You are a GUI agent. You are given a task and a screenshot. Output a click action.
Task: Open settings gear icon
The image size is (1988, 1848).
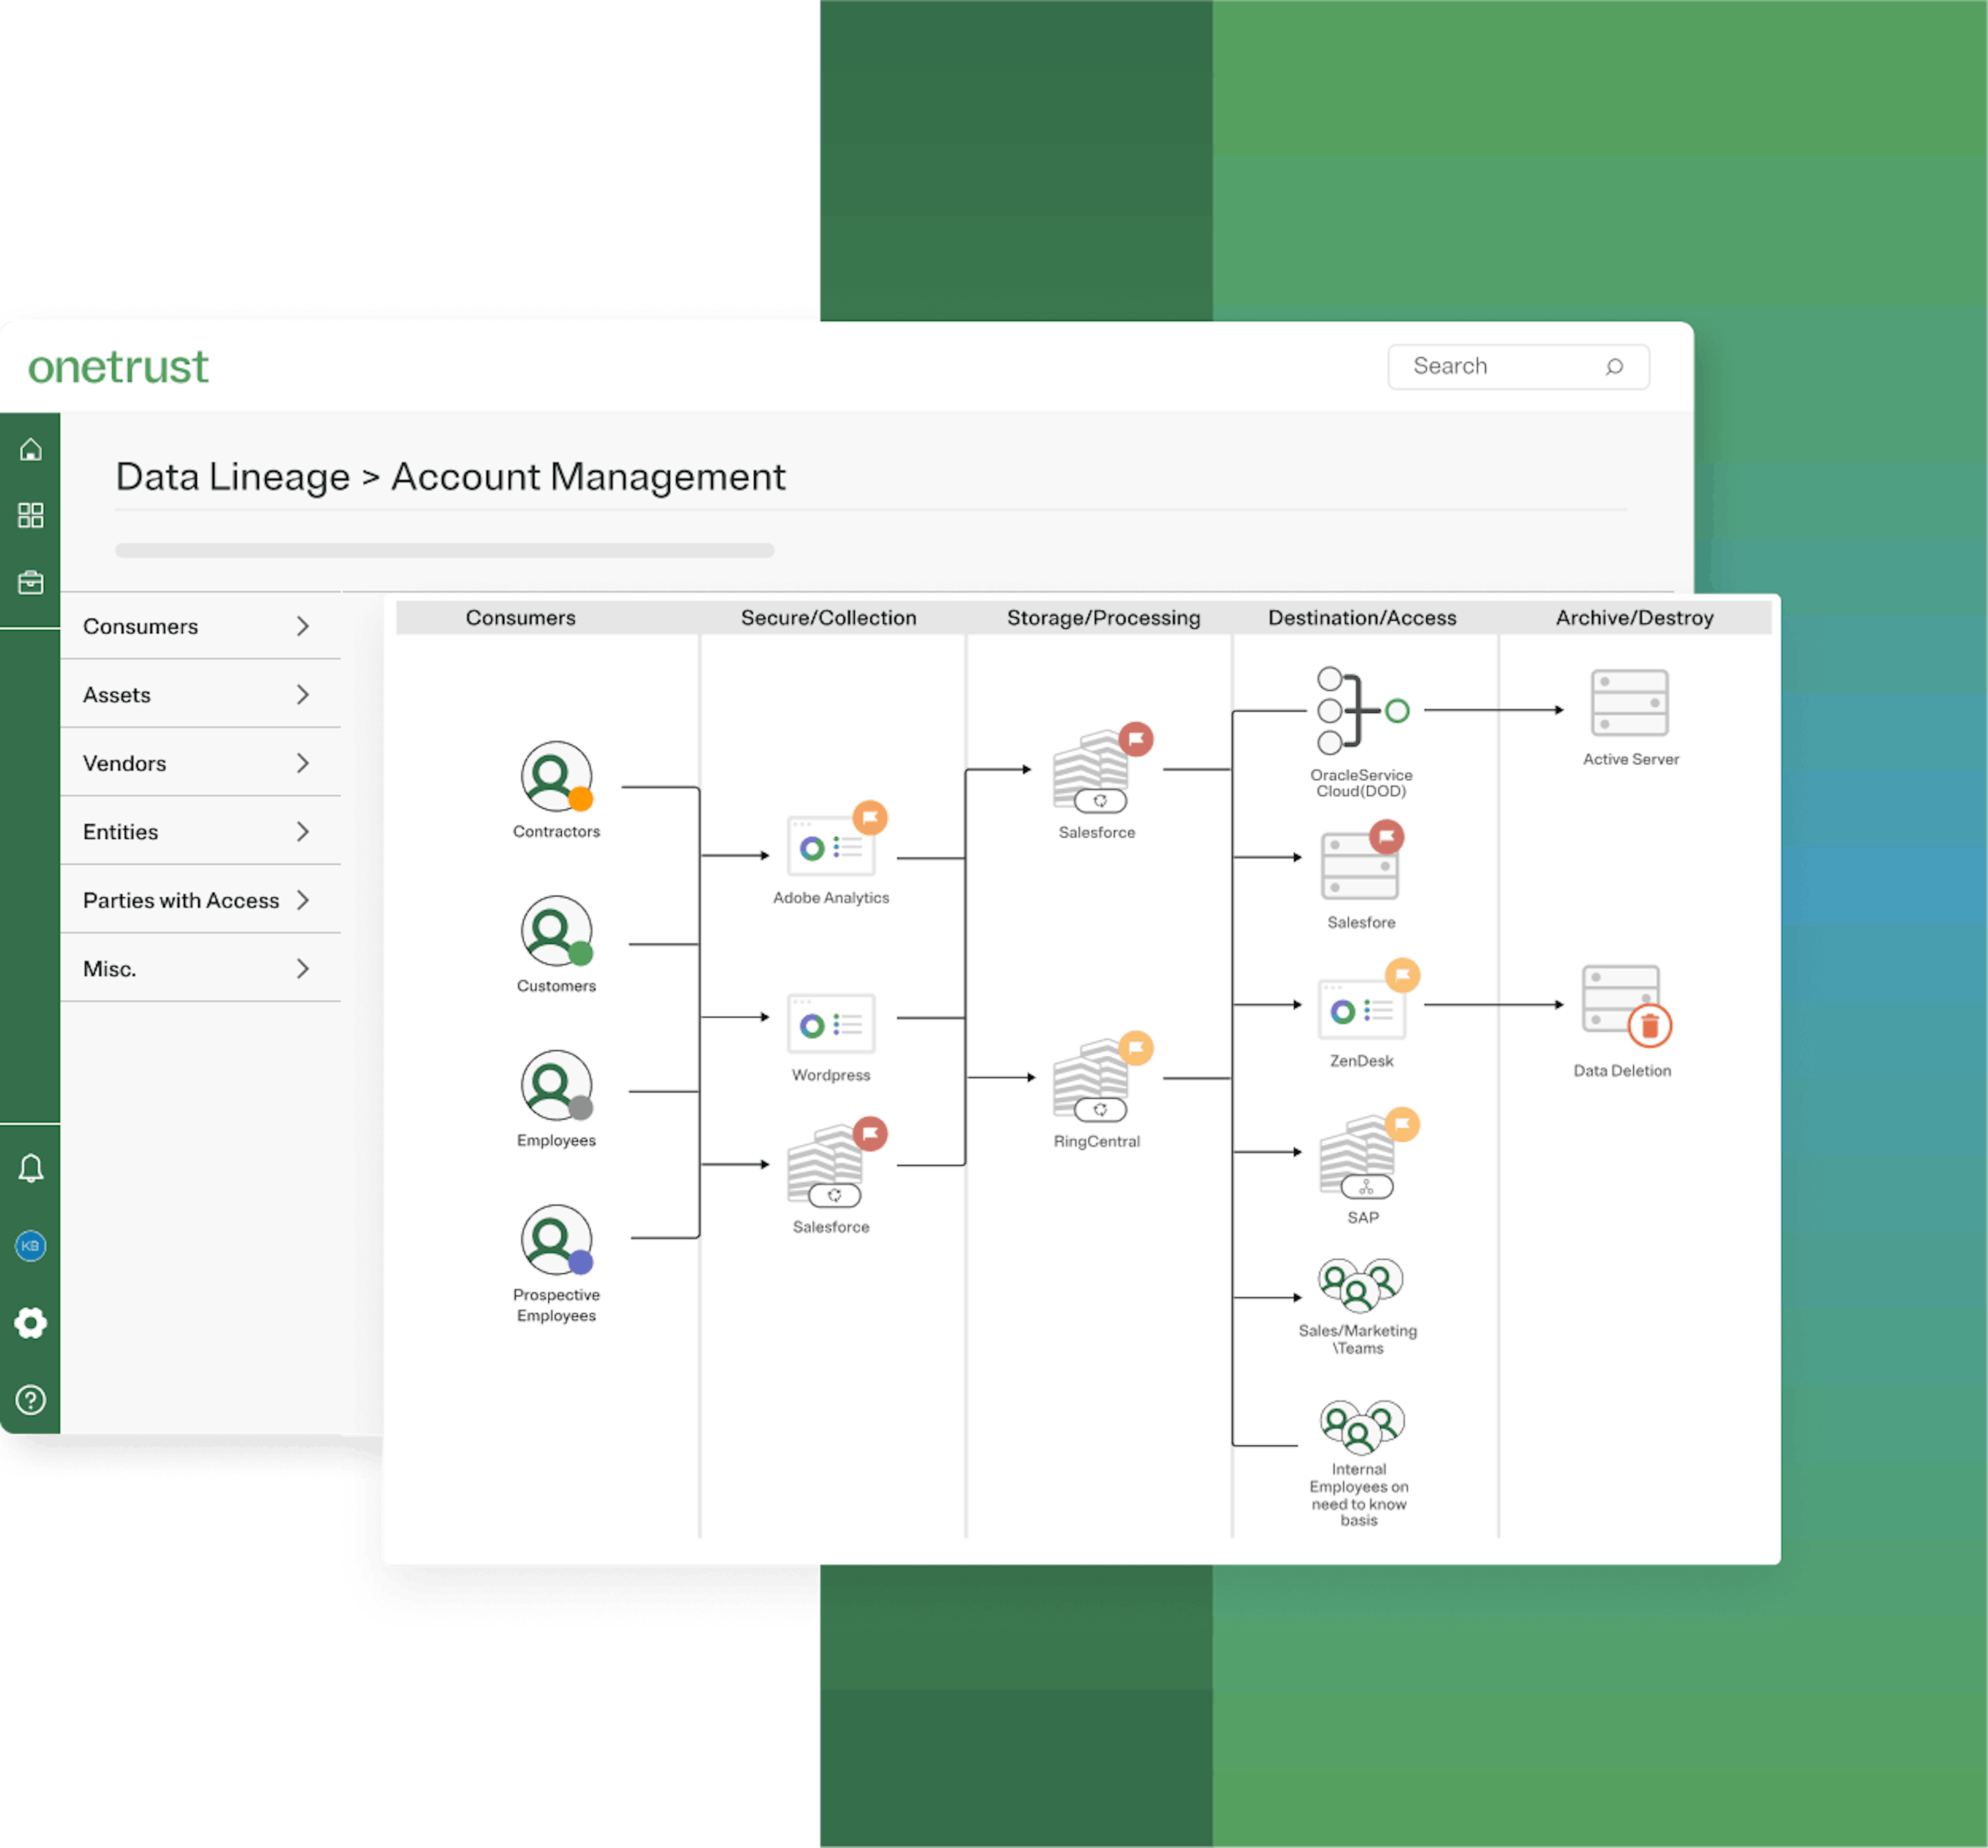pos(31,1323)
